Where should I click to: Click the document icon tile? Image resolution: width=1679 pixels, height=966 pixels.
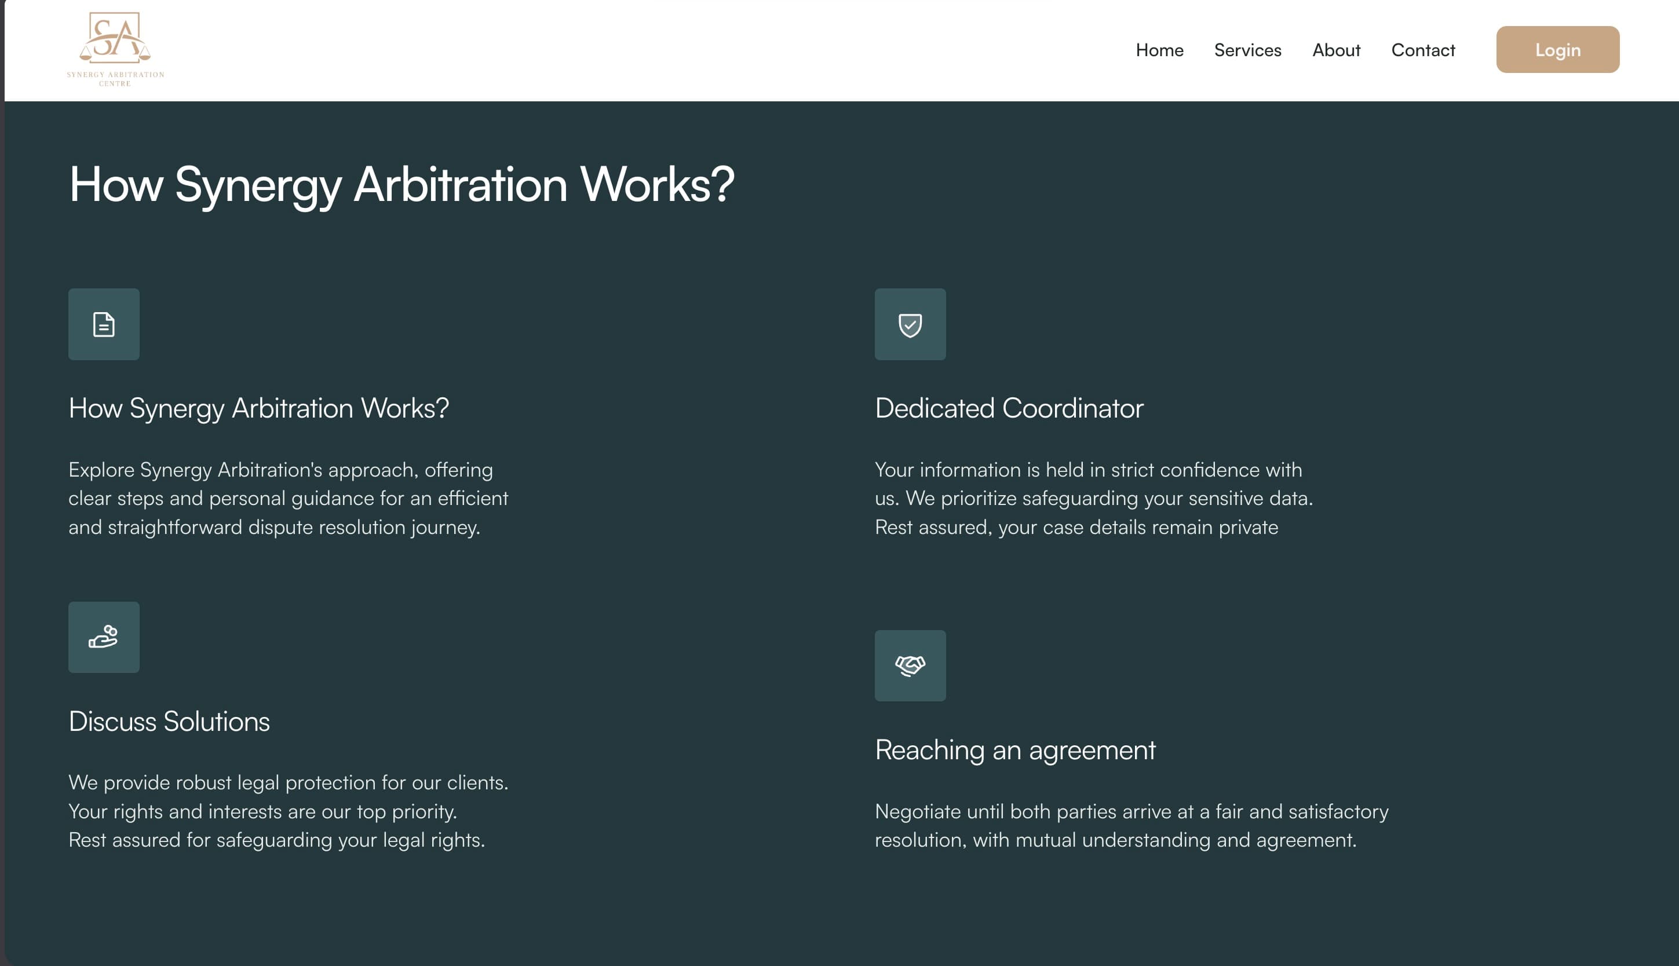(104, 324)
